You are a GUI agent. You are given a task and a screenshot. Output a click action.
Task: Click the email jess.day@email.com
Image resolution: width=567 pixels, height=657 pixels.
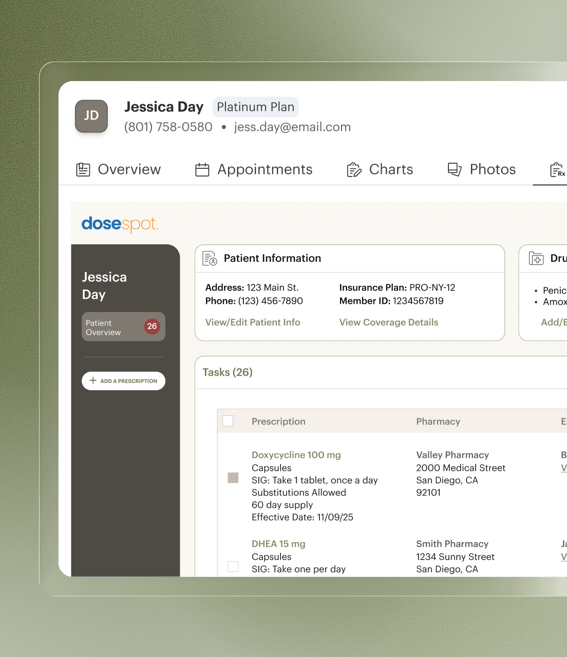pyautogui.click(x=292, y=127)
